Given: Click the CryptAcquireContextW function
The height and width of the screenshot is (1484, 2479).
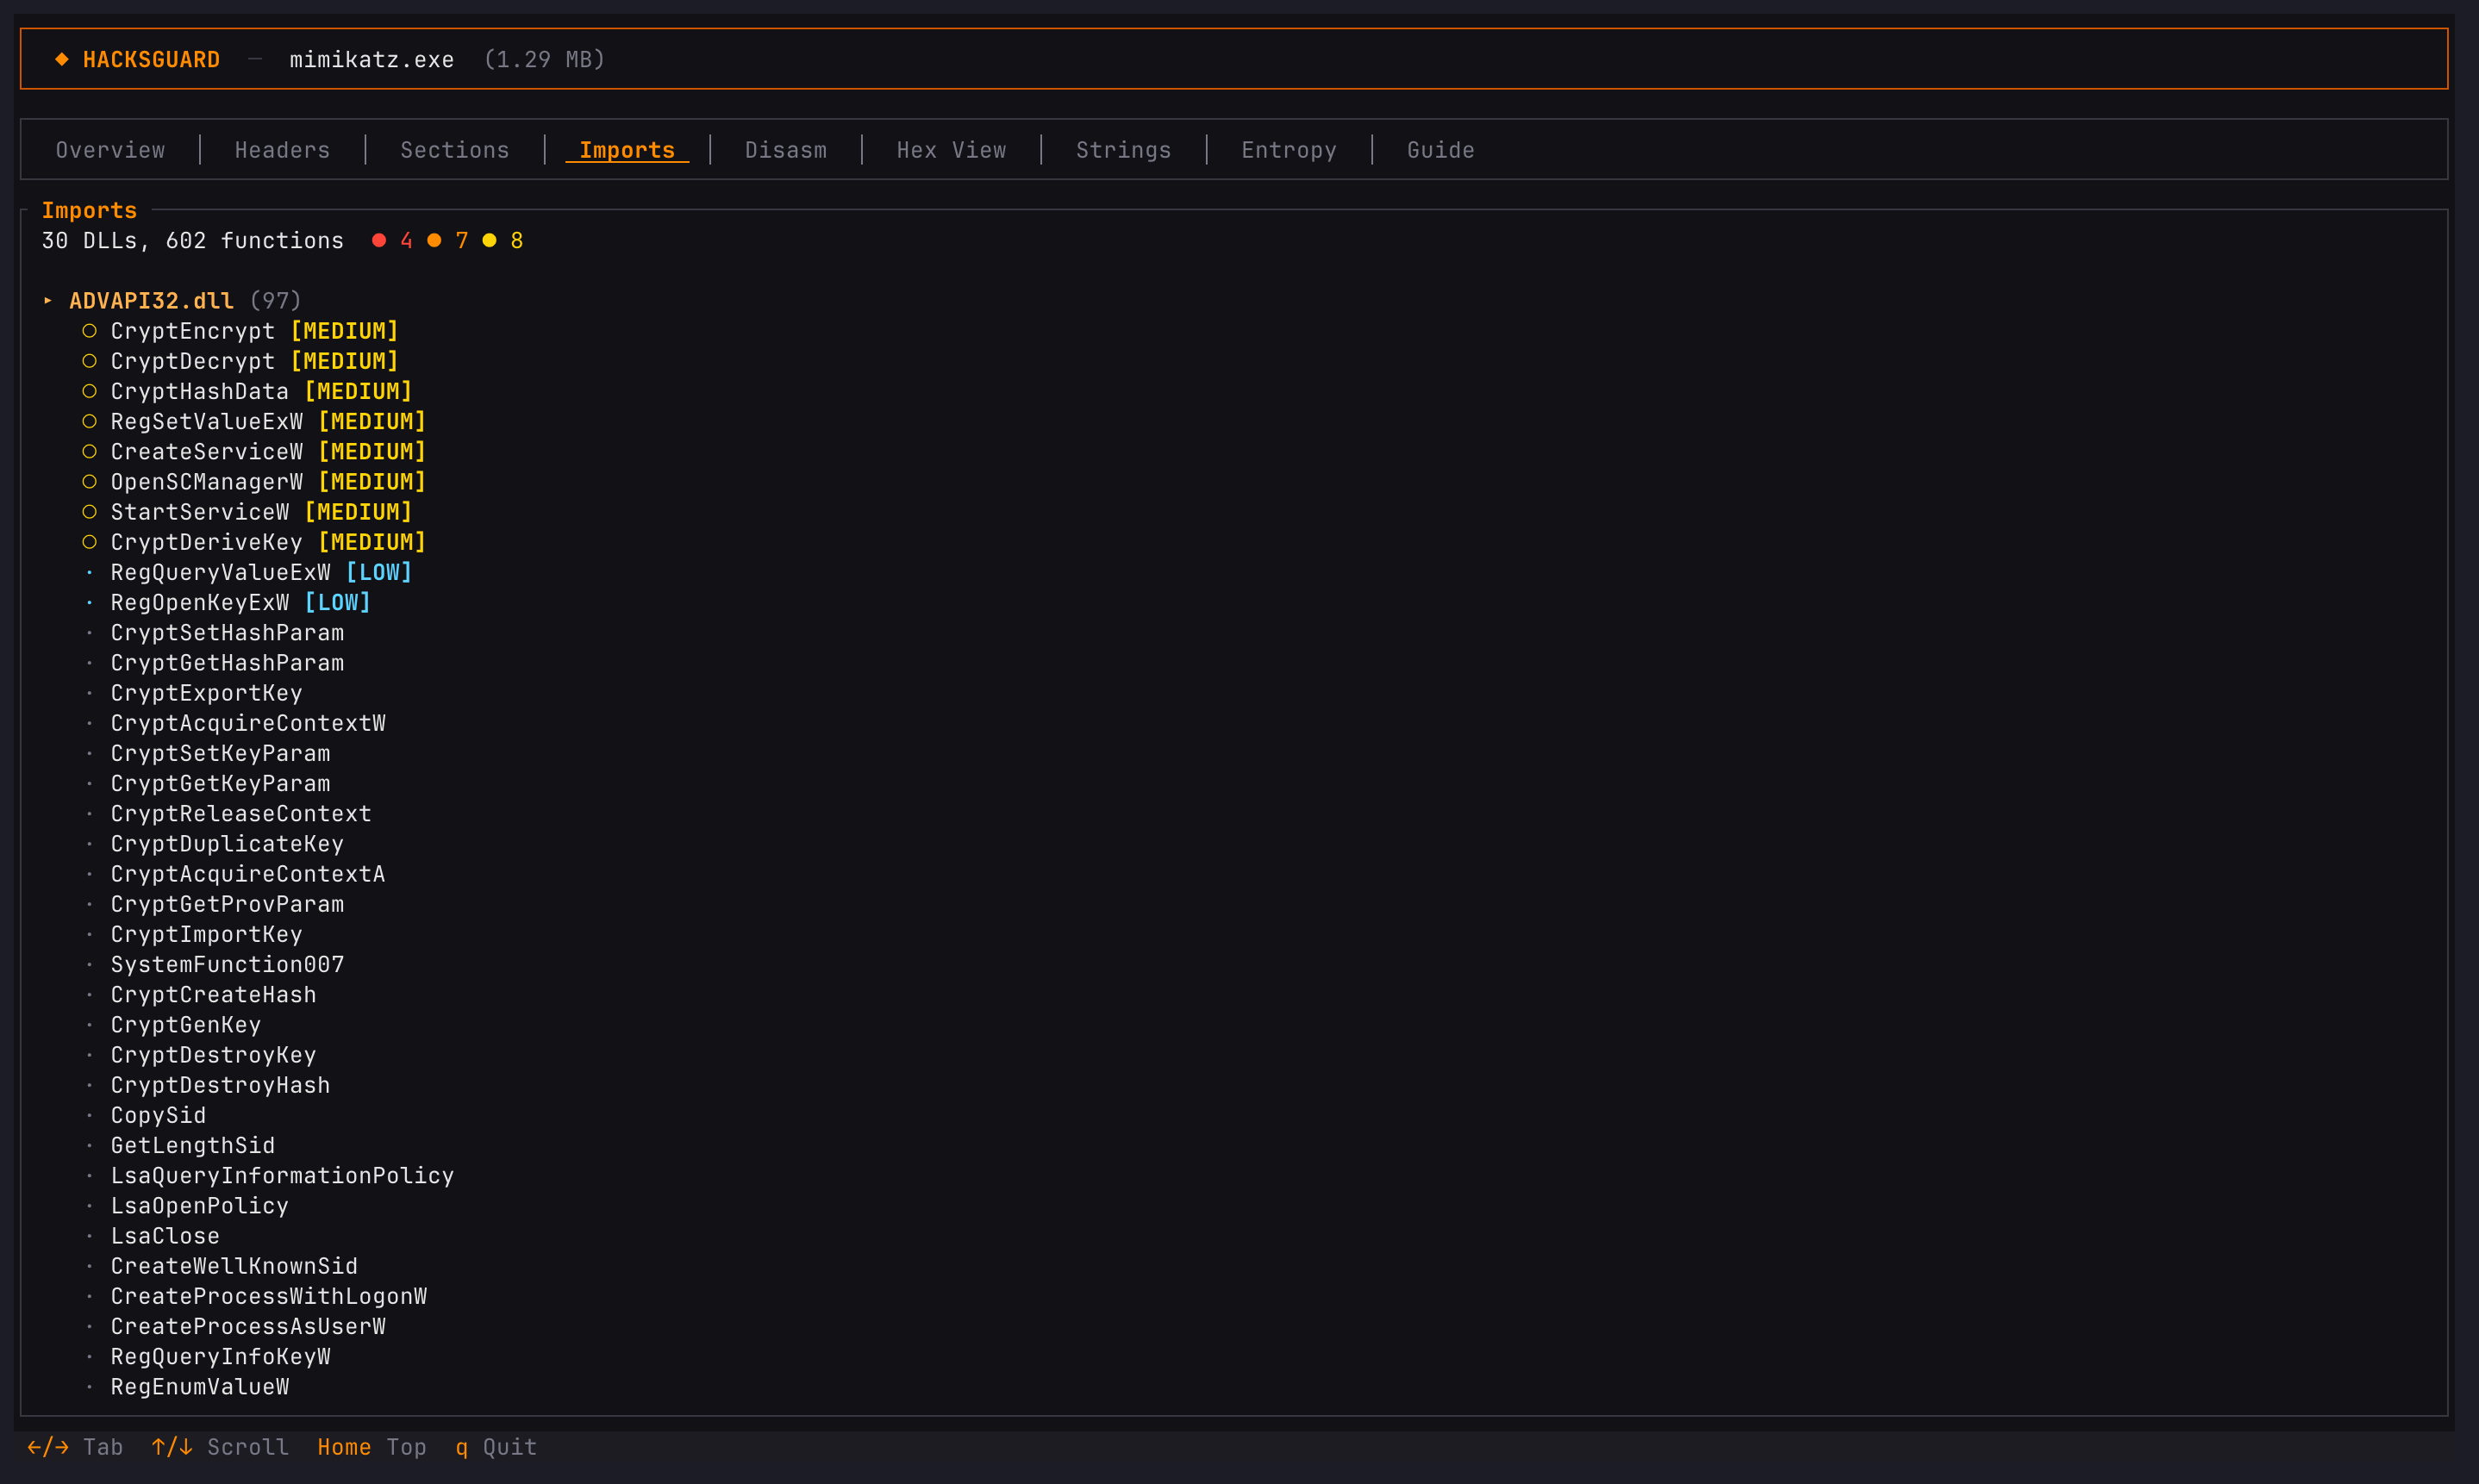Looking at the screenshot, I should [x=248, y=723].
